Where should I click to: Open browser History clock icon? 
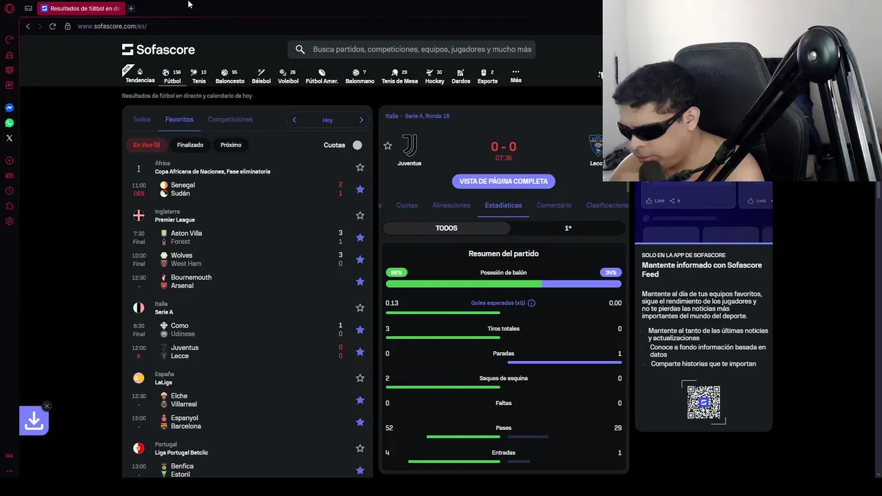[10, 191]
